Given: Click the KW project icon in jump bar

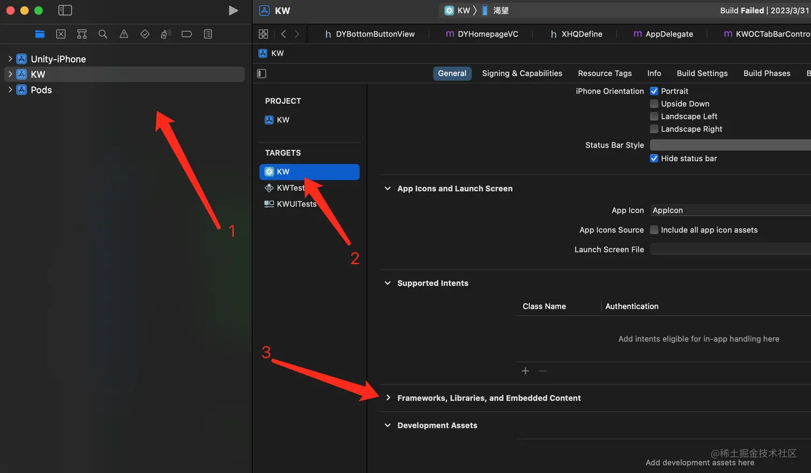Looking at the screenshot, I should (263, 53).
